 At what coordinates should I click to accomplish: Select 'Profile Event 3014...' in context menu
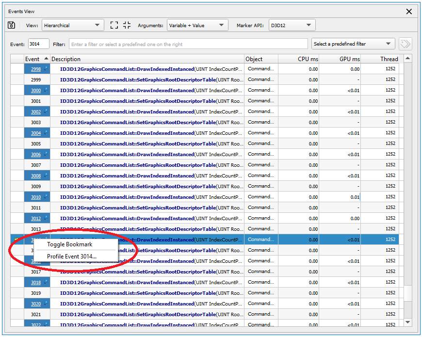tap(72, 256)
